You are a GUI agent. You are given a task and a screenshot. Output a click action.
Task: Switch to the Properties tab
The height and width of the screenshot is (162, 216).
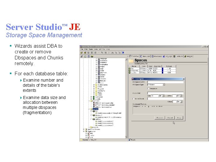(x=133, y=56)
